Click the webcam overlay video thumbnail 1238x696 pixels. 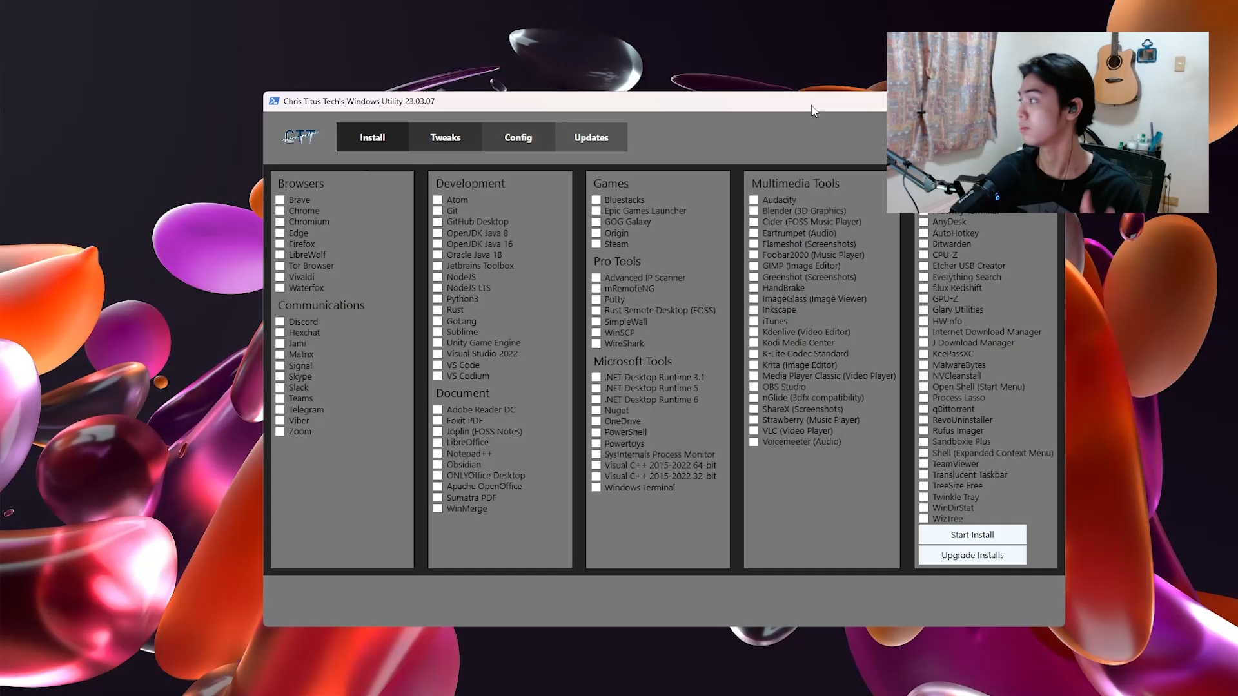(x=1047, y=122)
